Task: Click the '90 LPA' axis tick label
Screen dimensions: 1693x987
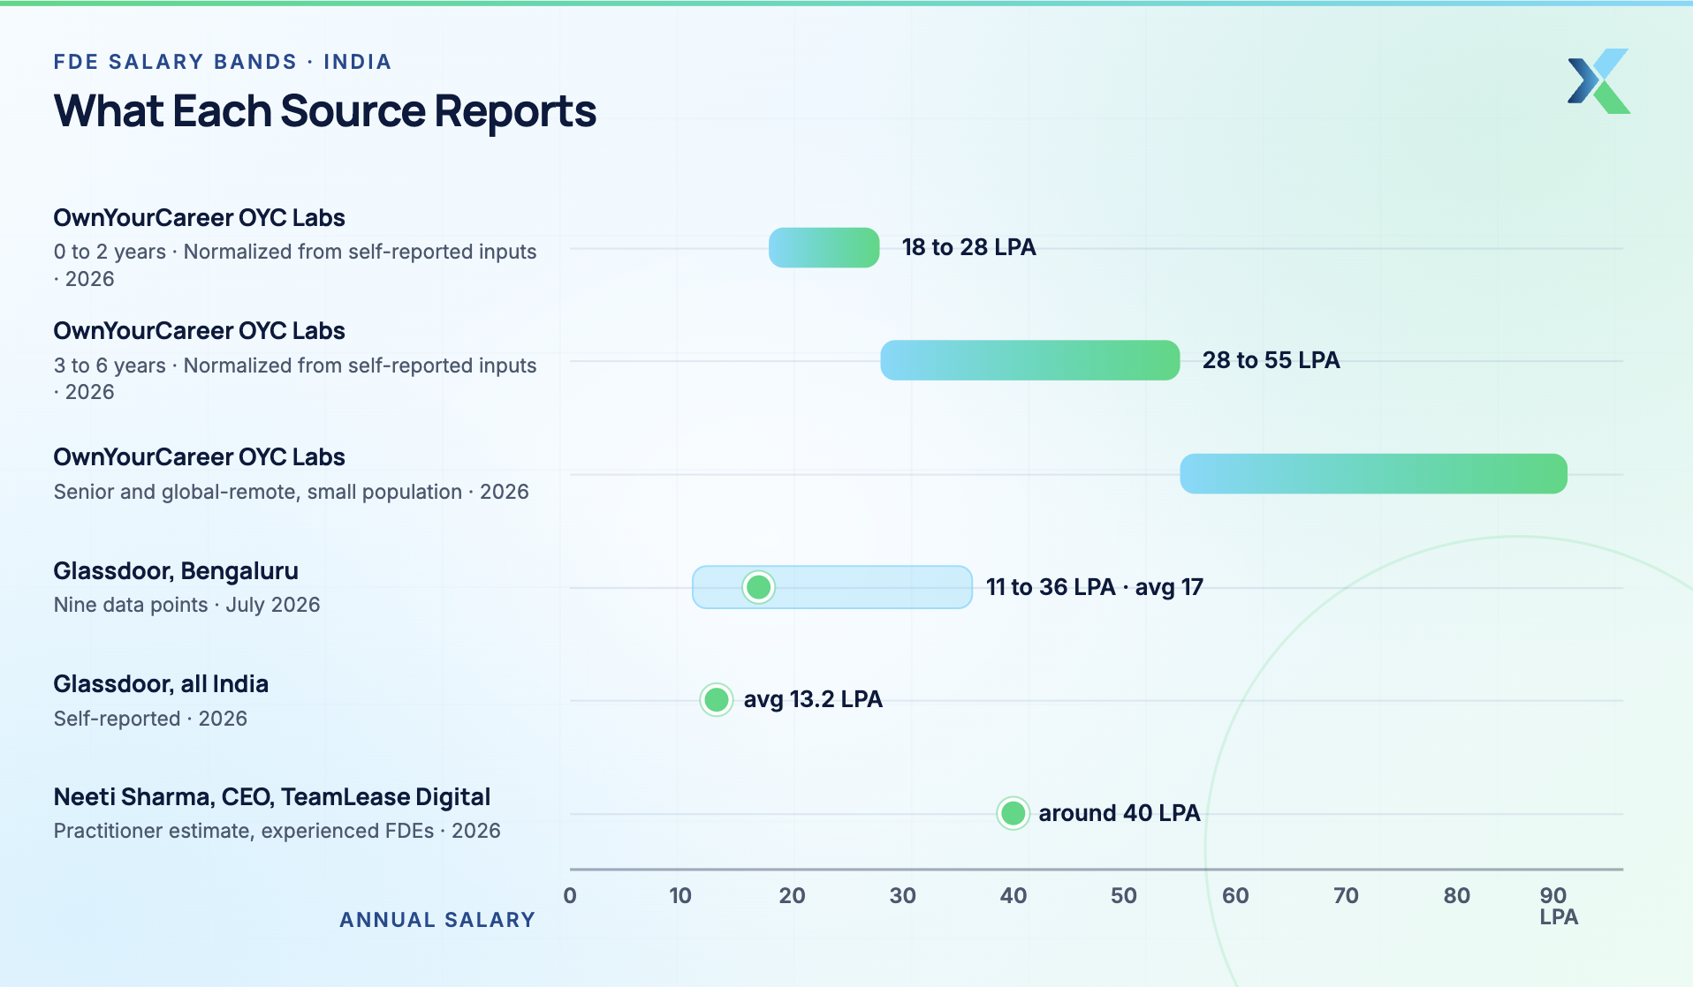Action: (x=1559, y=907)
